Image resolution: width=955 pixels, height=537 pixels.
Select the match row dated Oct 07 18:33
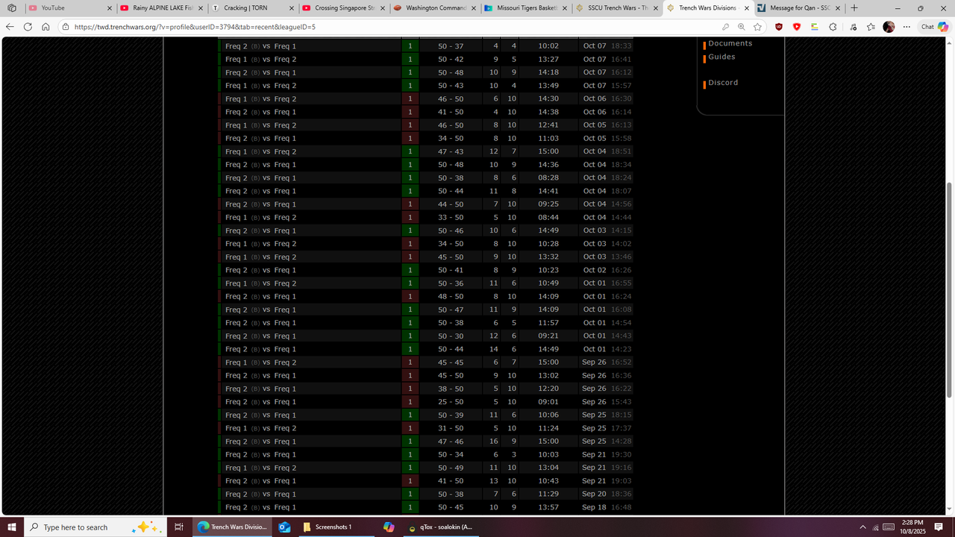(x=426, y=46)
